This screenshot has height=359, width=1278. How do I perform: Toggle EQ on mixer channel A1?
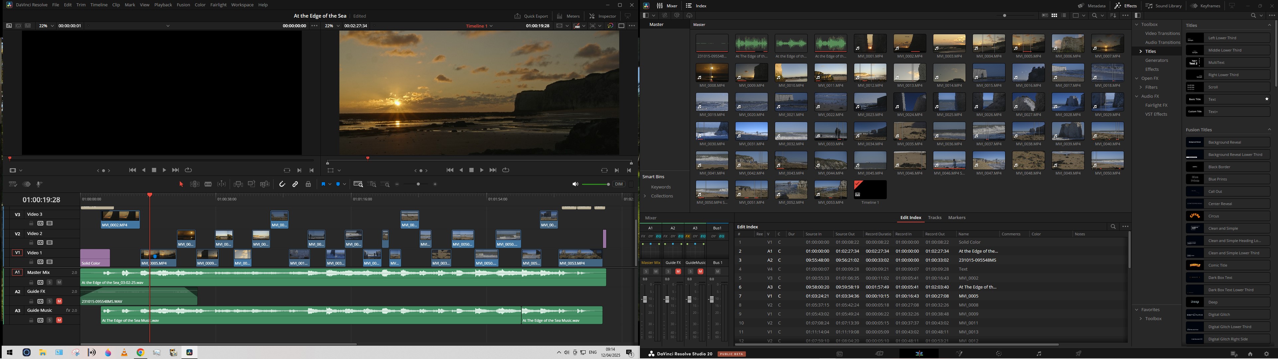(658, 237)
